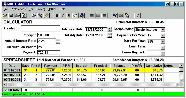Viewport: 186px width, 98px height.
Task: Open the Utilities menu
Action: 52,9
